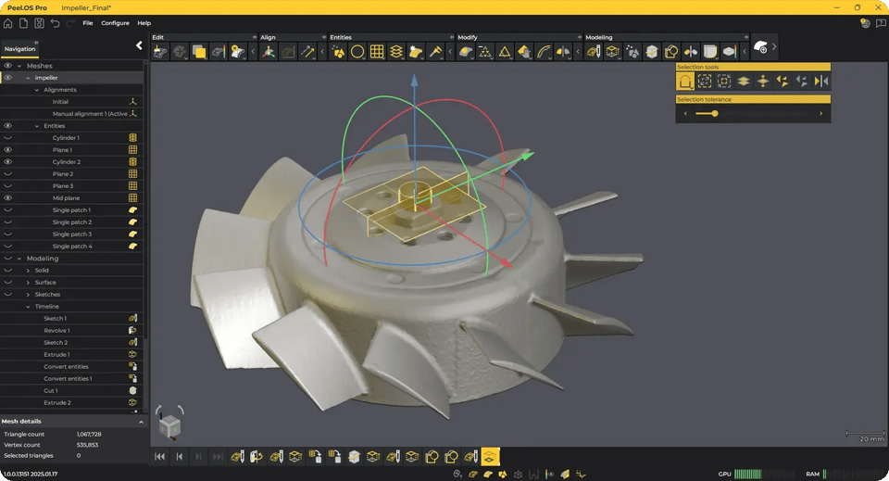Screen dimensions: 889x481
Task: Adjust the Selection tolerance slider handle
Action: 715,113
